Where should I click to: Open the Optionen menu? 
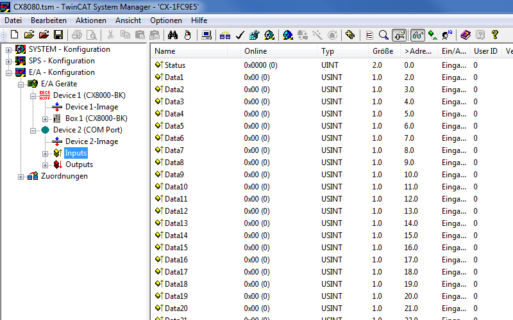coord(166,20)
